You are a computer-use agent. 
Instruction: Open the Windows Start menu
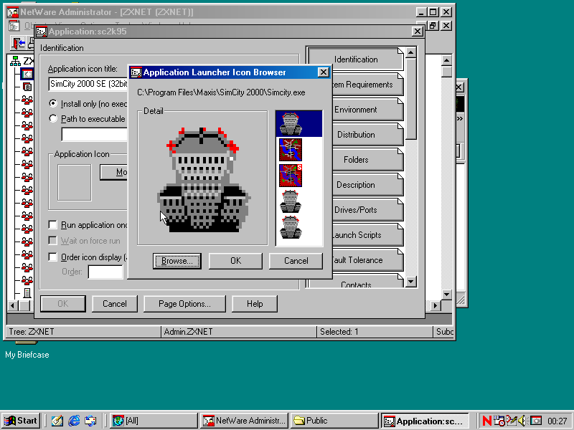(21, 421)
